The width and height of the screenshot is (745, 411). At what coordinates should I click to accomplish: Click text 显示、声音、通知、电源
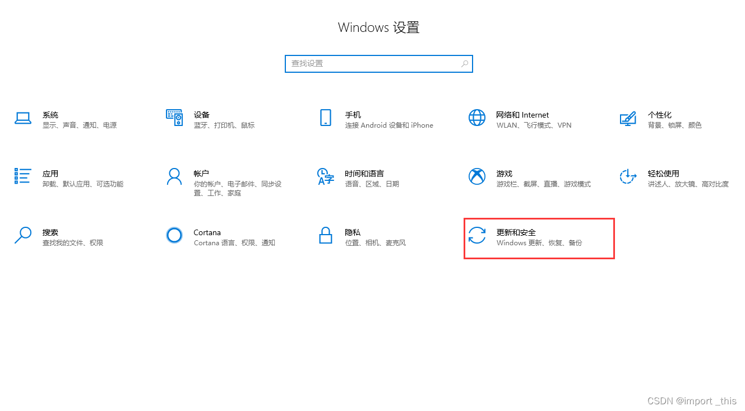[80, 125]
